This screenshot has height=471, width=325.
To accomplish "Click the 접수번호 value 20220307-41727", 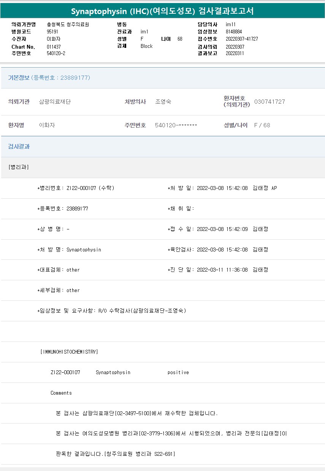I will click(242, 39).
